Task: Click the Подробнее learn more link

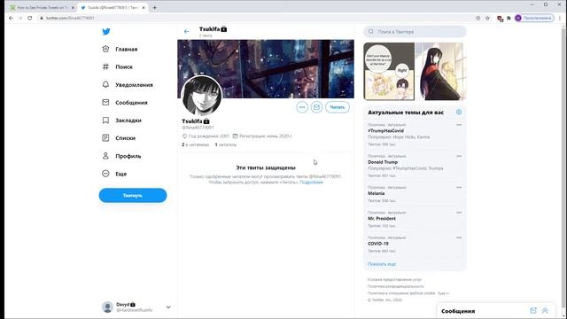Action: pos(311,183)
